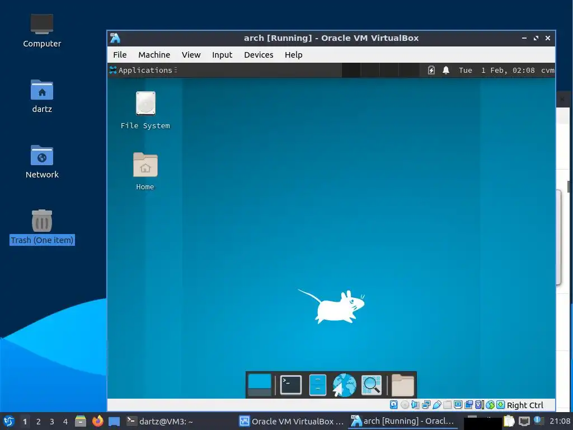Click the Show Desktop icon in guest dock

pyautogui.click(x=260, y=385)
